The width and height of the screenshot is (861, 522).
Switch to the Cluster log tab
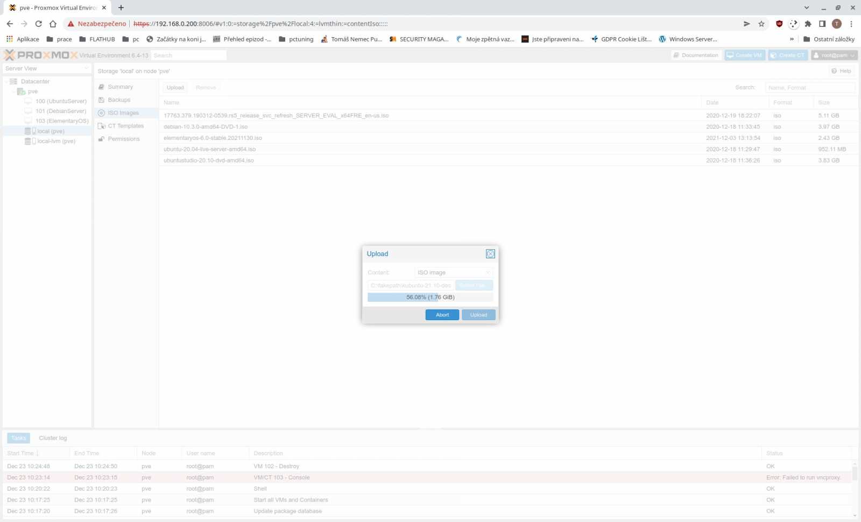pos(53,438)
